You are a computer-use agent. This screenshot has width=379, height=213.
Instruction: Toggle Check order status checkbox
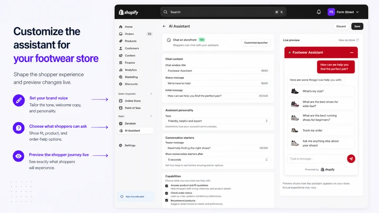click(x=167, y=193)
